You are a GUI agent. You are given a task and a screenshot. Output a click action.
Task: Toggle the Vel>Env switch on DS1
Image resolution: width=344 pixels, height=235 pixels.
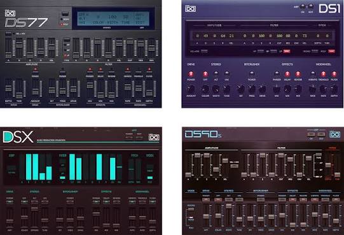click(204, 51)
